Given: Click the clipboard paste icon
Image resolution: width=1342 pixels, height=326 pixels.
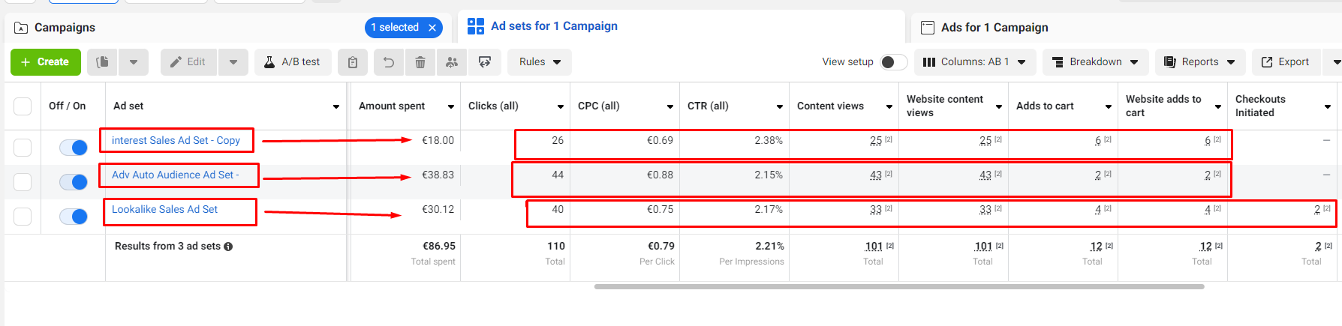Looking at the screenshot, I should (353, 62).
